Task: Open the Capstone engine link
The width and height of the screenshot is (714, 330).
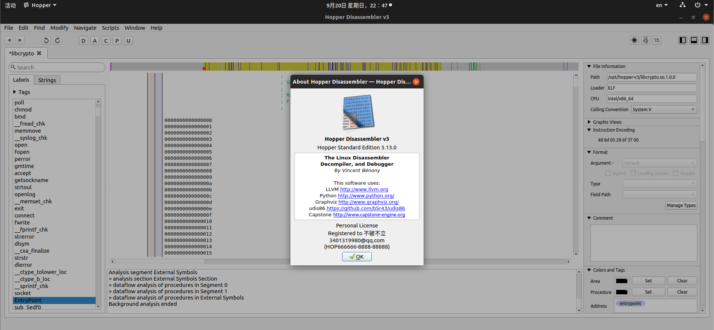Action: click(369, 215)
